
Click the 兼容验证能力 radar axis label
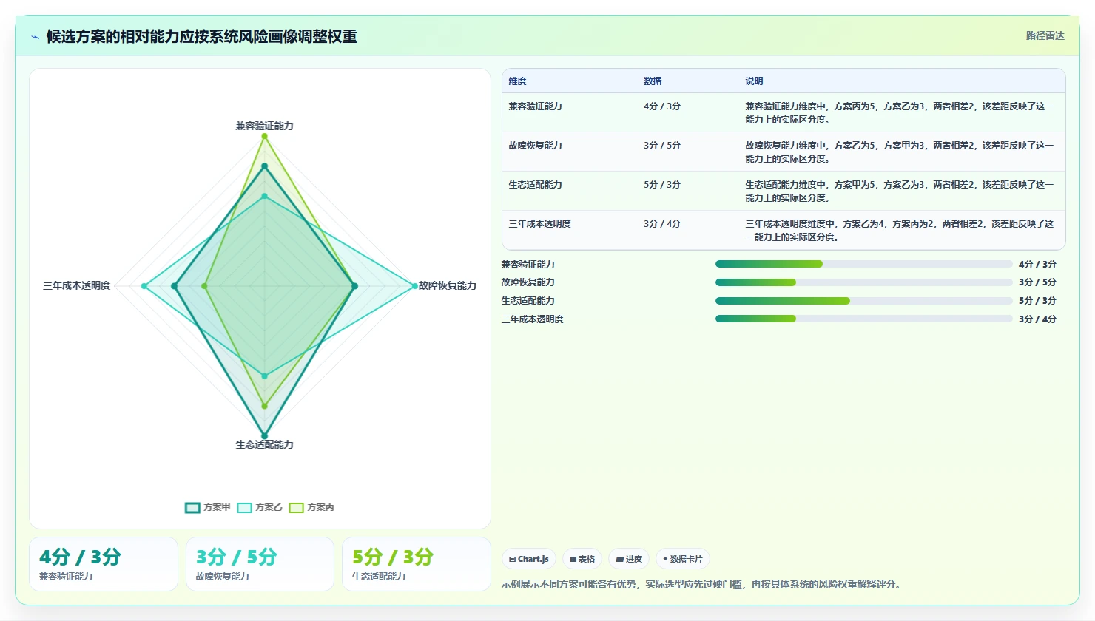[264, 126]
